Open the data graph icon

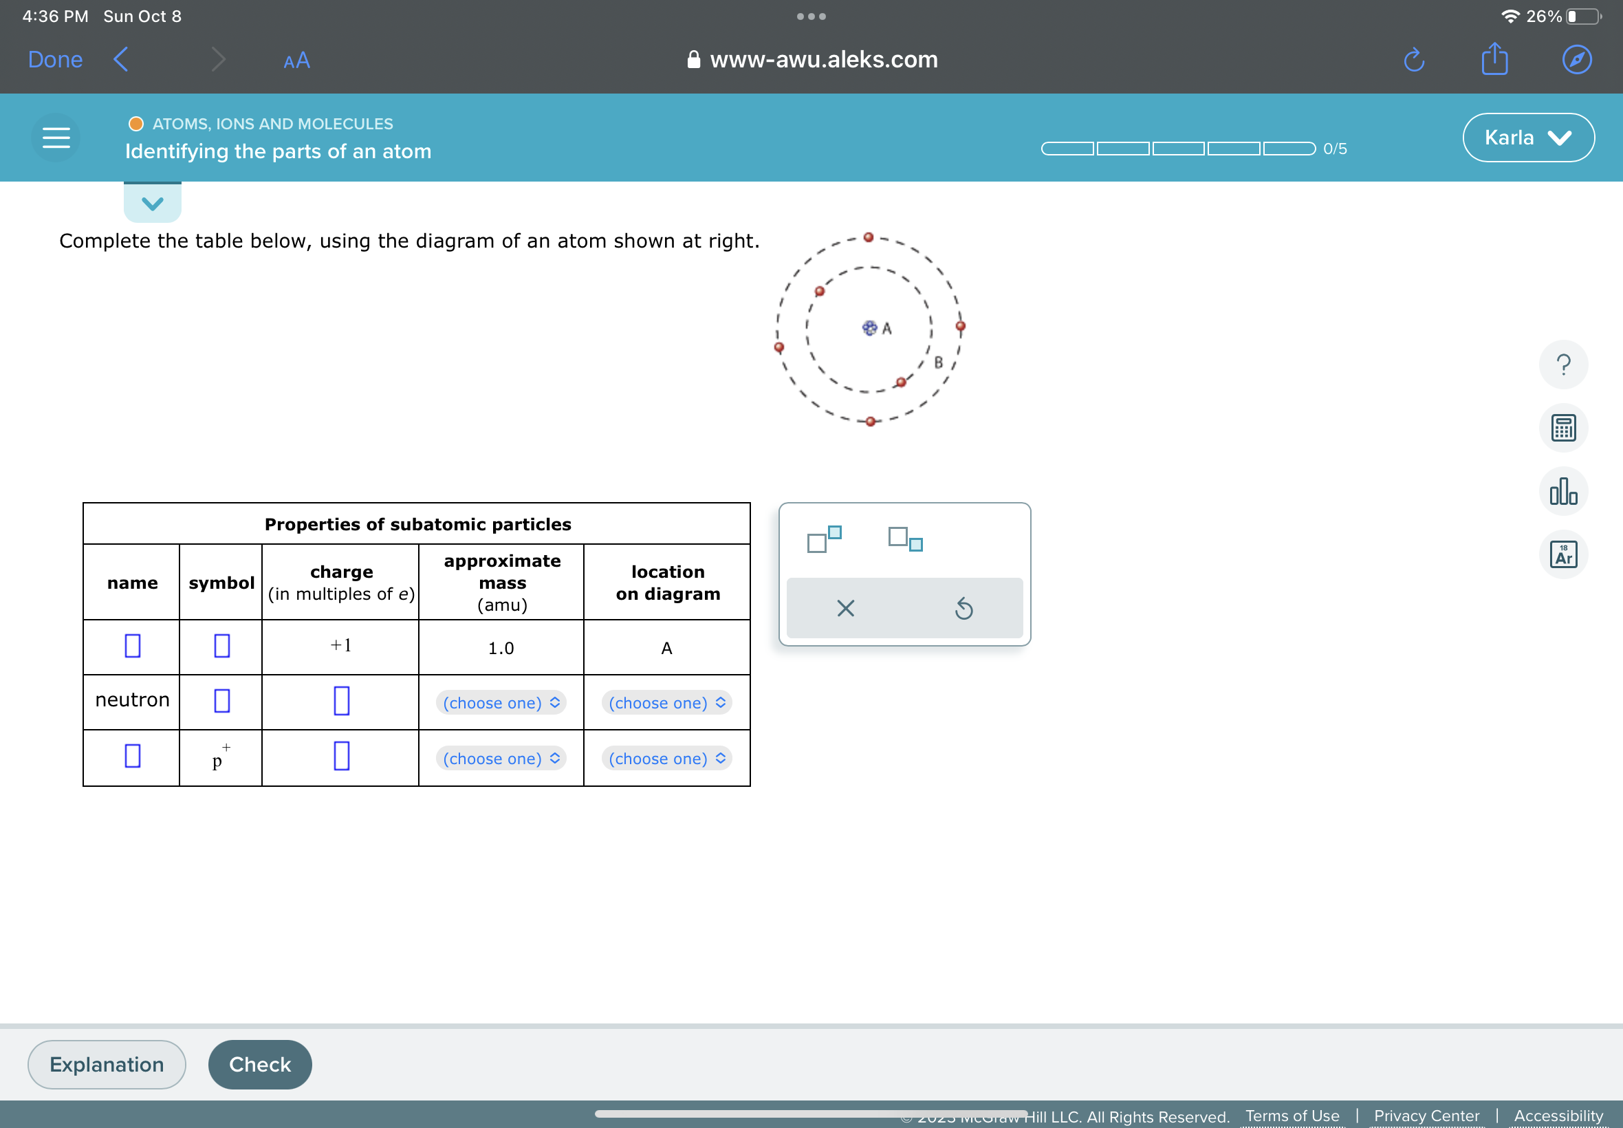click(x=1563, y=491)
